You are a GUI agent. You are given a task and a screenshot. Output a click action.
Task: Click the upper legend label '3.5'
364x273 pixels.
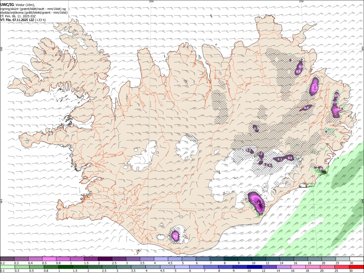(x=142, y=263)
